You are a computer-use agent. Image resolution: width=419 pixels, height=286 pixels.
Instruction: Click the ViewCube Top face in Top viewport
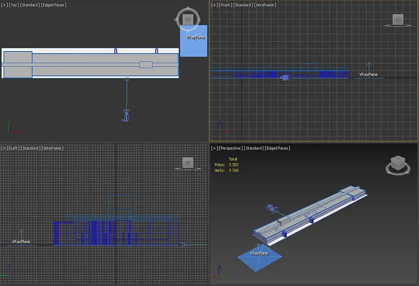188,20
